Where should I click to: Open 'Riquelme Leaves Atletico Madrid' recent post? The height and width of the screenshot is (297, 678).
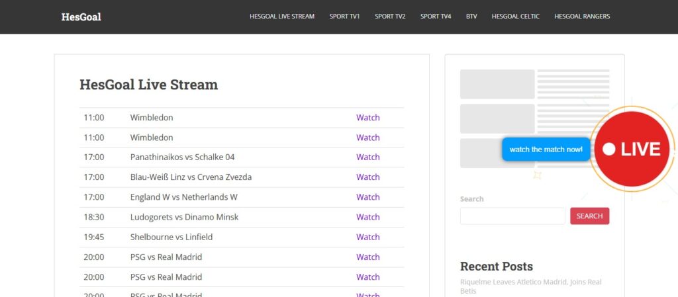pyautogui.click(x=530, y=286)
